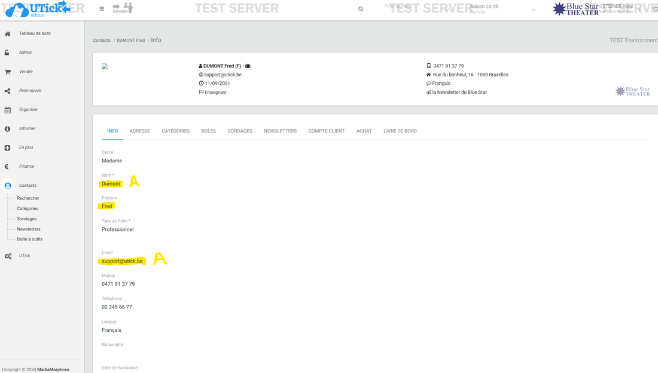
Task: Click Contacts breadcrumb link
Action: pos(102,41)
